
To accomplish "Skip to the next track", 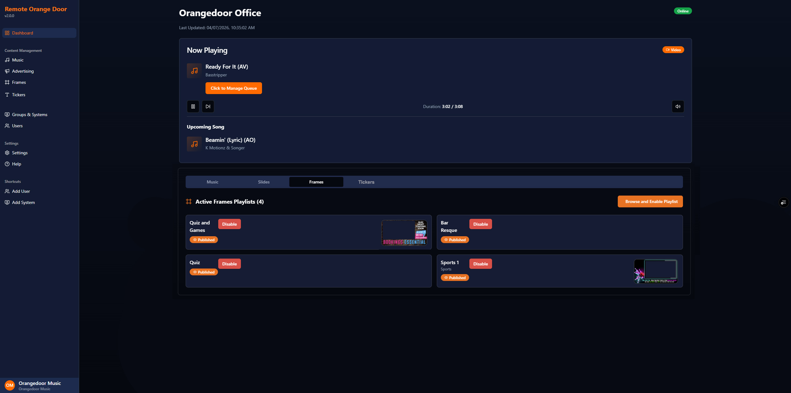I will pyautogui.click(x=208, y=106).
